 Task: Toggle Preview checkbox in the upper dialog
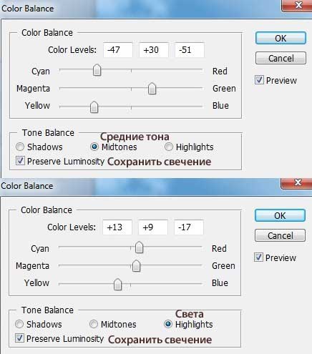coord(259,80)
